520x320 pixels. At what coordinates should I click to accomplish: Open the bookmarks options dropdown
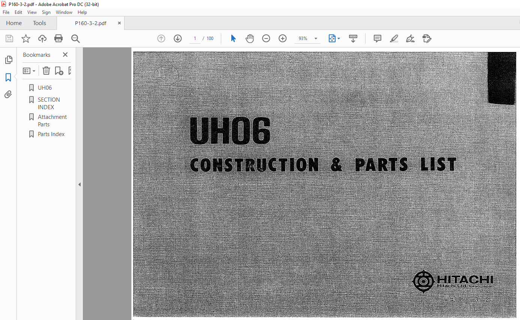pyautogui.click(x=29, y=71)
